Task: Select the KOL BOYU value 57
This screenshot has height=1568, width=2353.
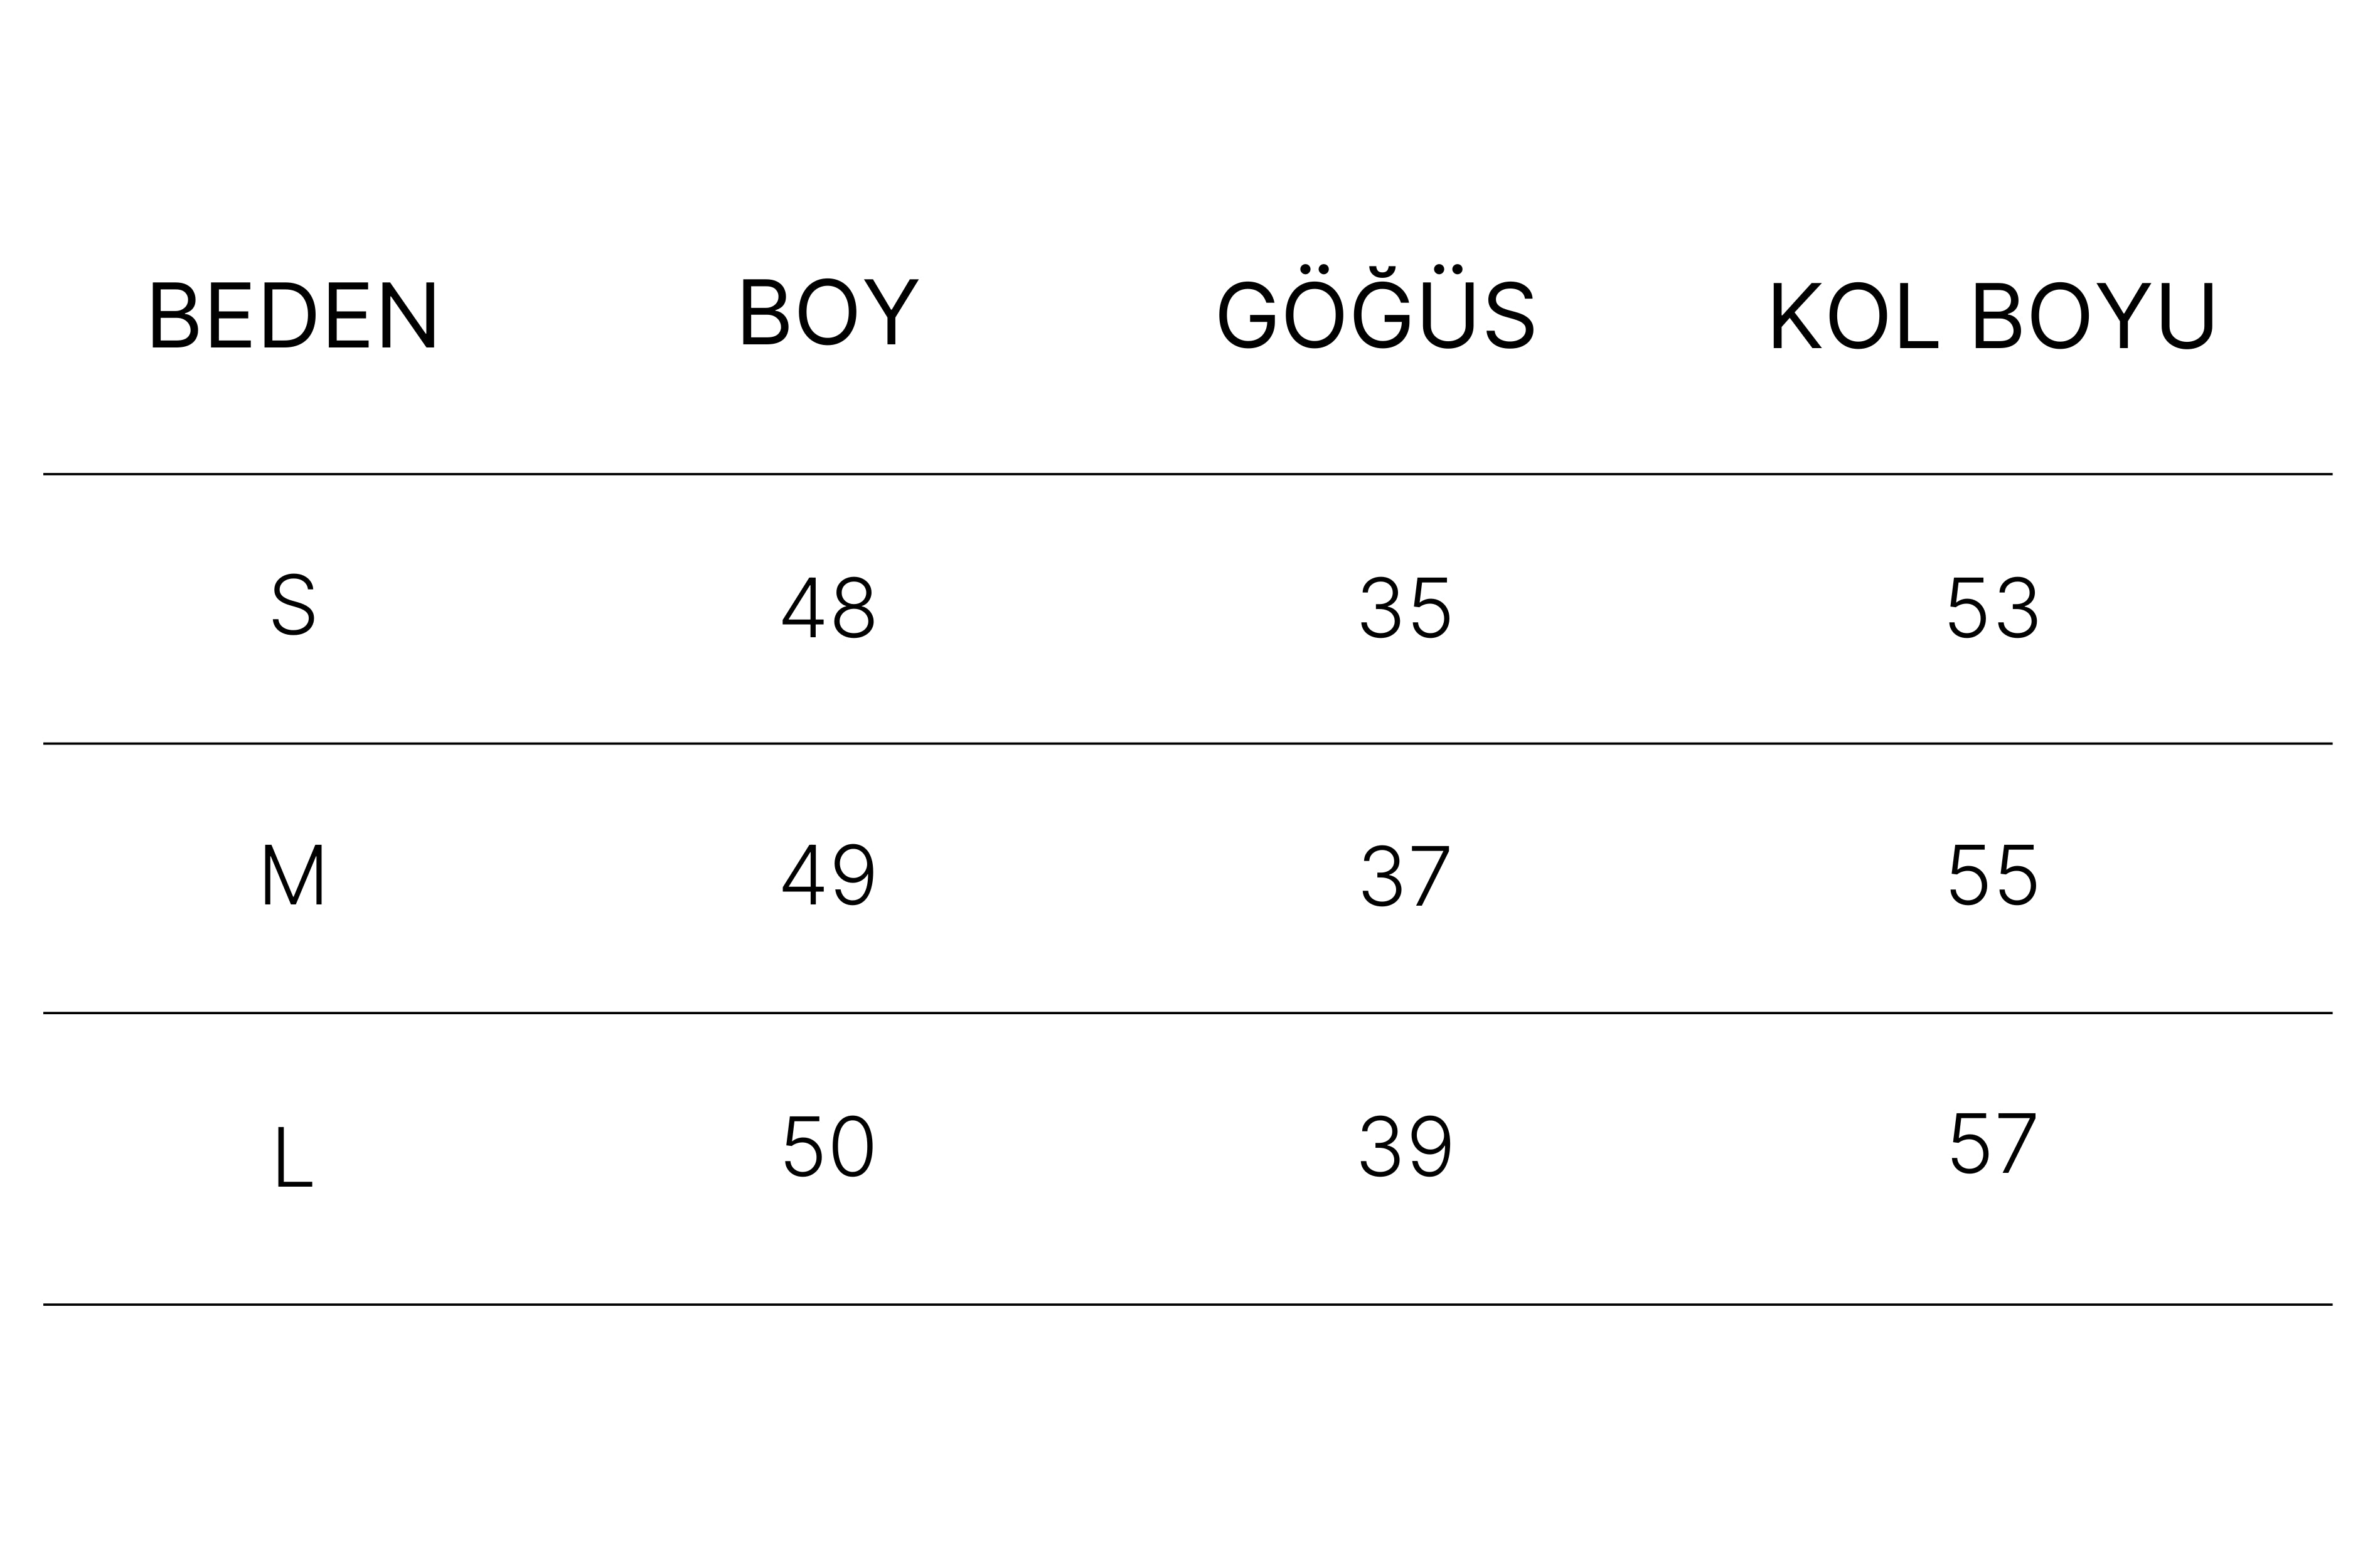Action: (x=1993, y=1143)
